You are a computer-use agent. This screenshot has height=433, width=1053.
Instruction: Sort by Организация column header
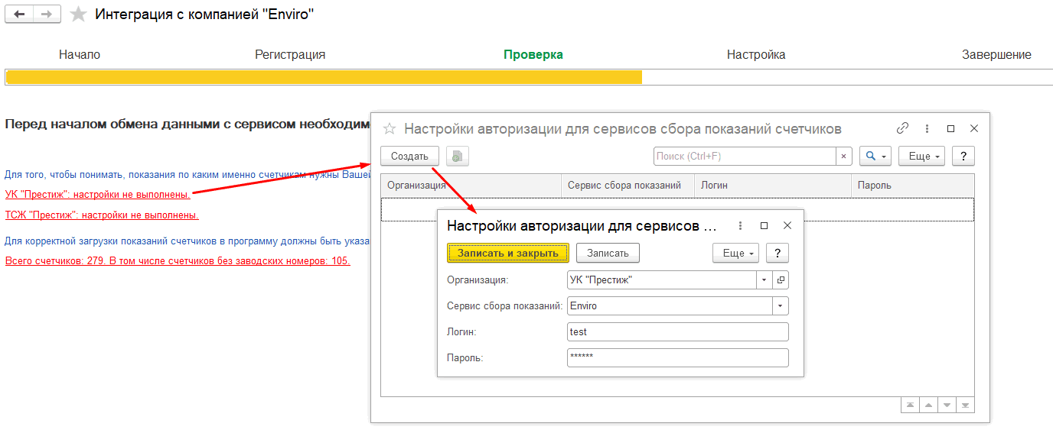click(471, 185)
